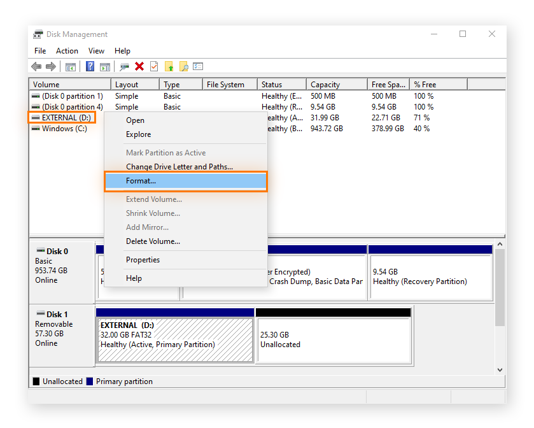
Task: Click the drive icon beside Disk 0 partition 1
Action: (x=36, y=96)
